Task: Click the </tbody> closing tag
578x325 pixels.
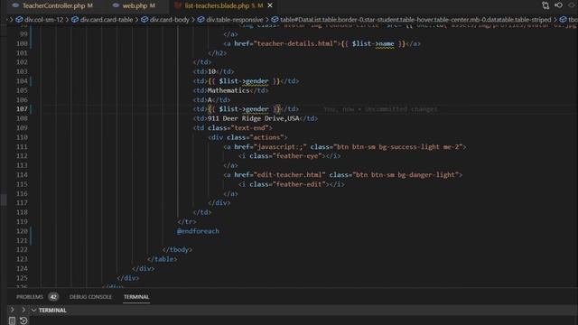Action: coord(177,250)
